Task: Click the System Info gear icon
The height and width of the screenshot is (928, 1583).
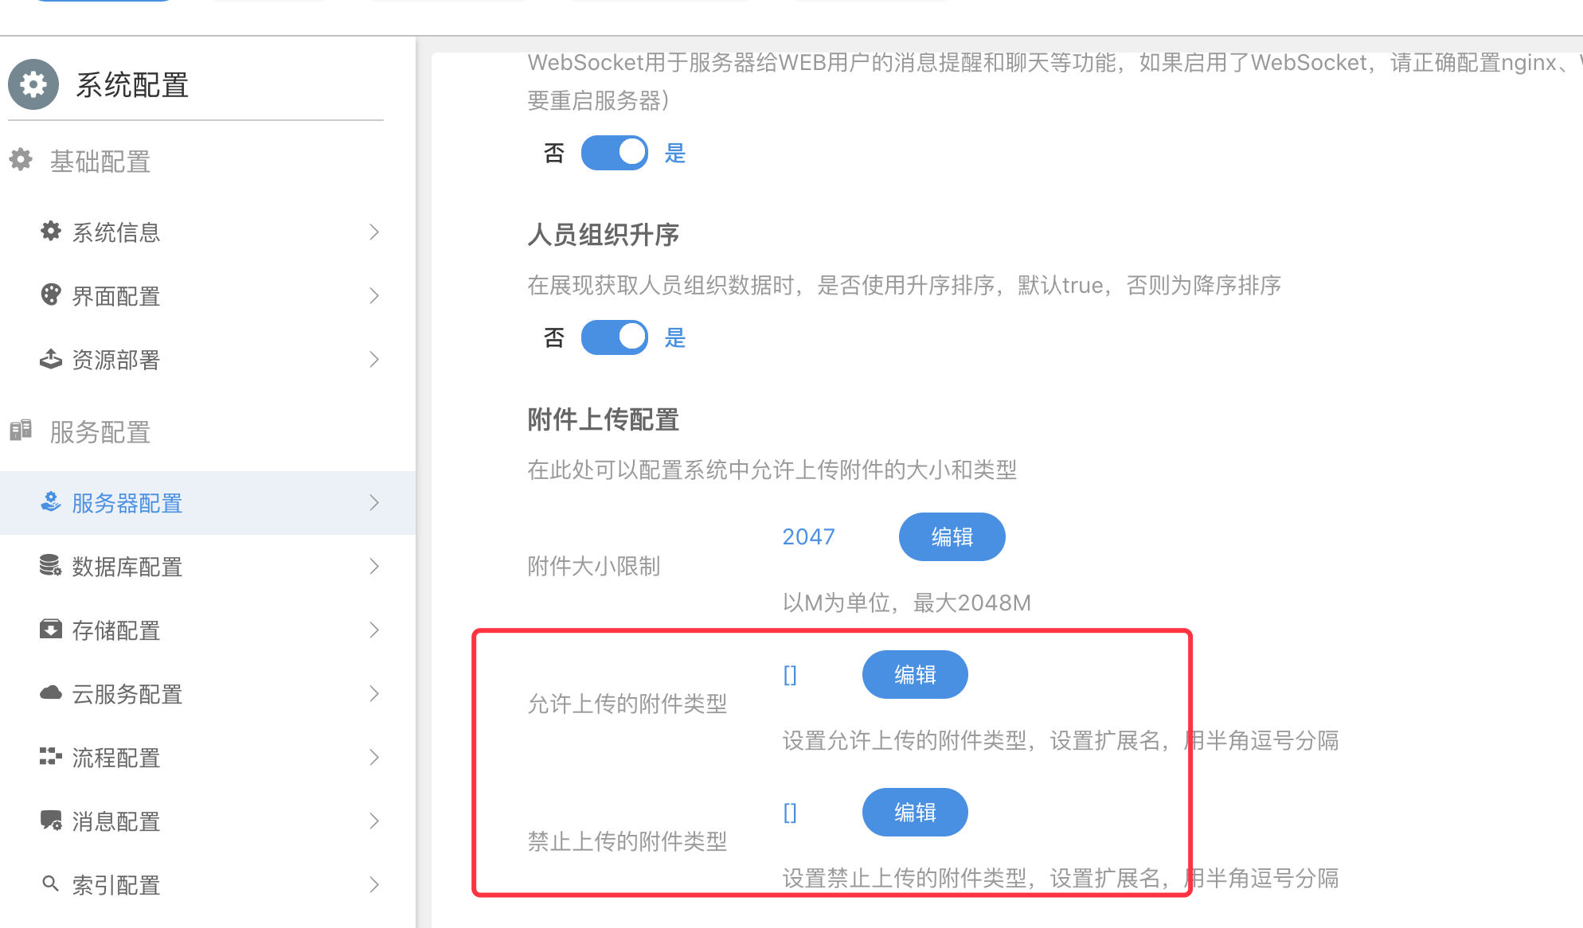Action: click(51, 232)
